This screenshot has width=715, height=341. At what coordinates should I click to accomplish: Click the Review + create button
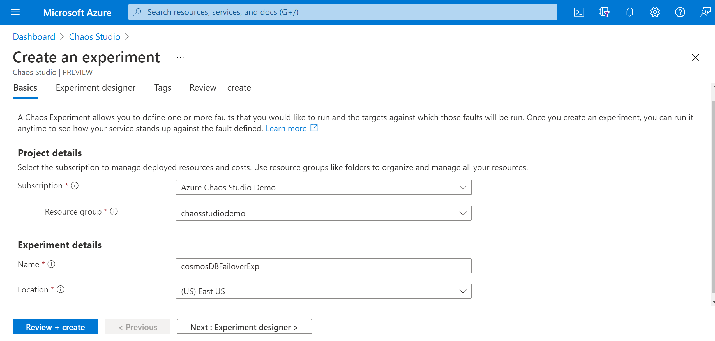[54, 326]
